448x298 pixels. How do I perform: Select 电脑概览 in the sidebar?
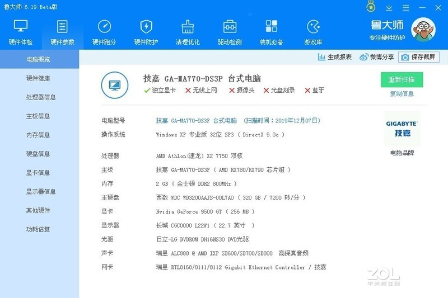38,59
